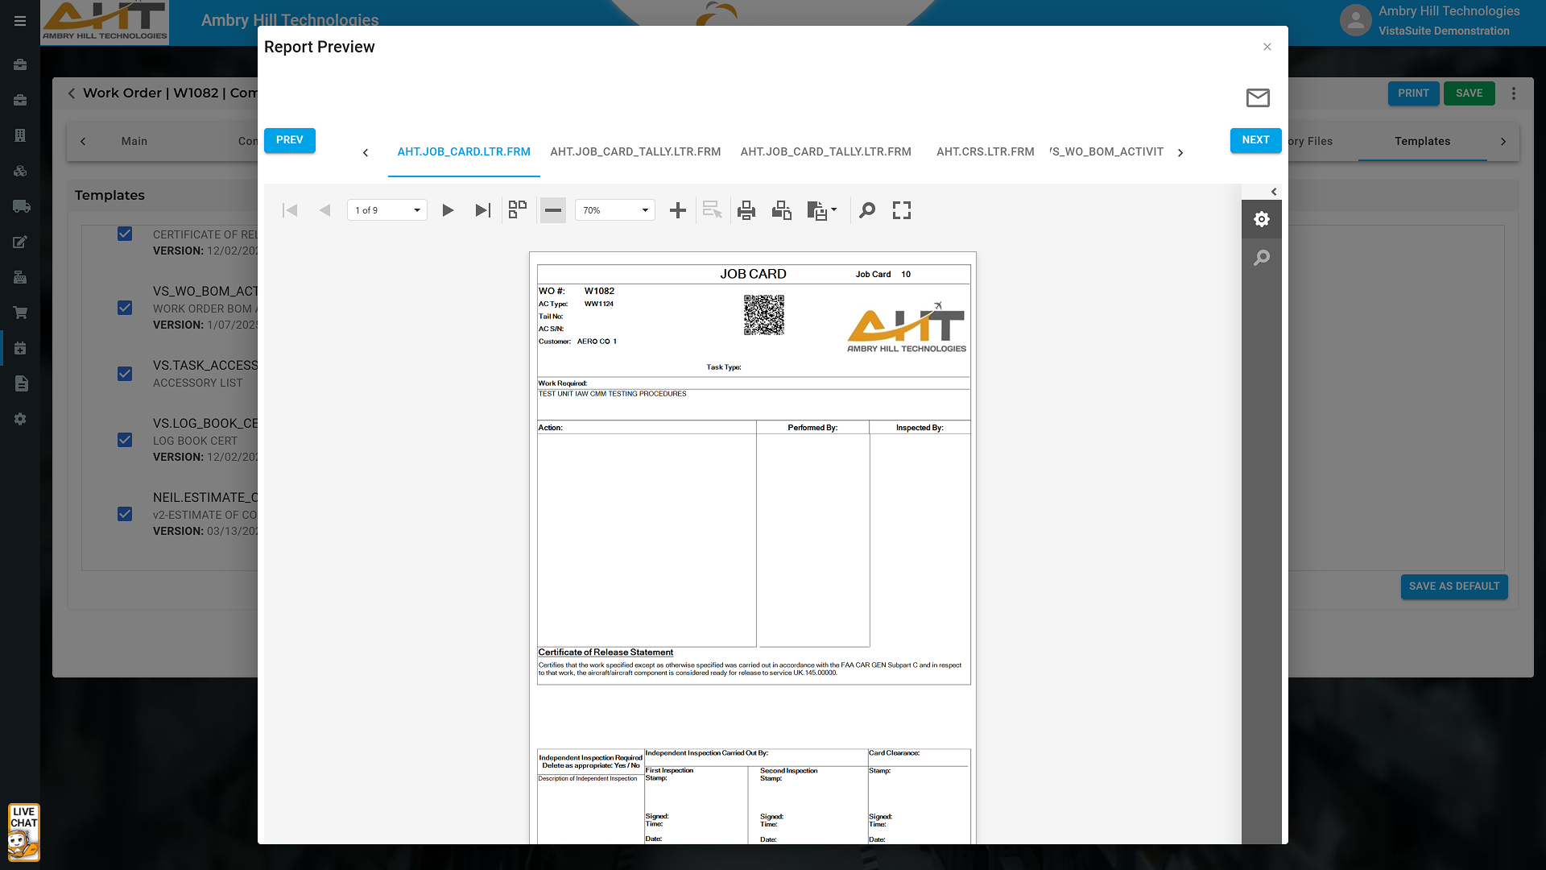This screenshot has height=870, width=1546.
Task: Collapse the right side panel chevron
Action: [x=1274, y=192]
